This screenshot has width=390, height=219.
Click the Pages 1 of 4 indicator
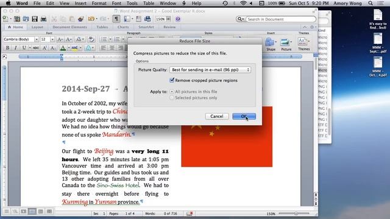122,214
